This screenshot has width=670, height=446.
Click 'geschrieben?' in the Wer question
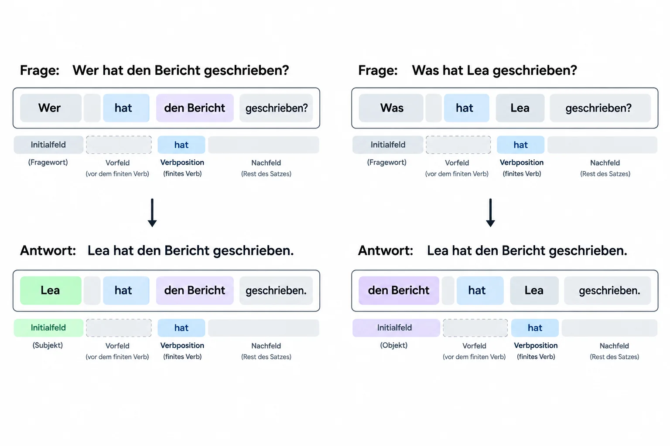point(276,108)
